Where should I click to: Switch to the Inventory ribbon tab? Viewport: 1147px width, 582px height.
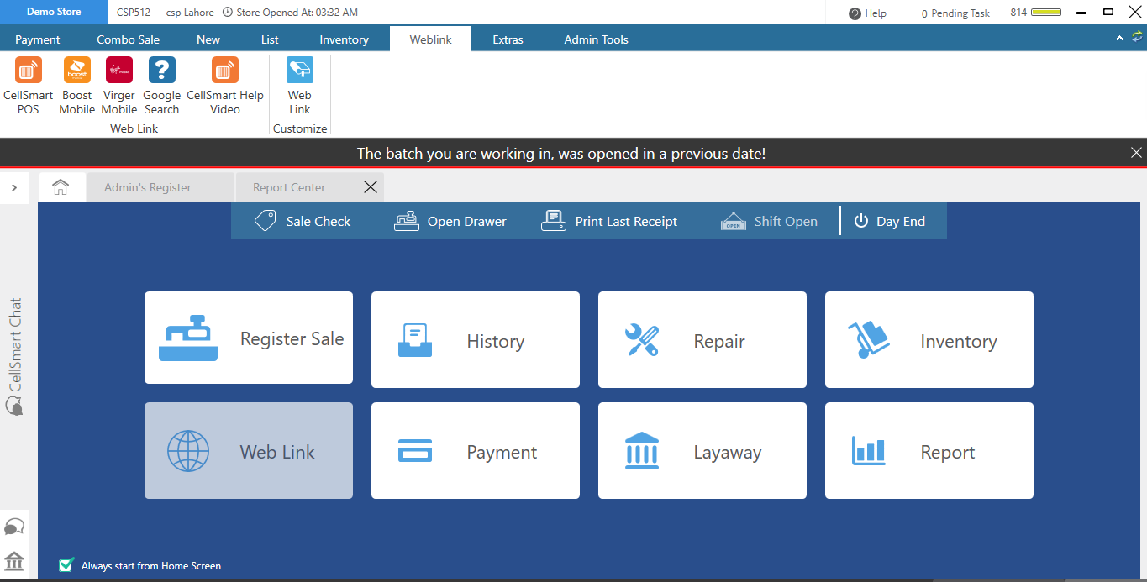tap(344, 39)
